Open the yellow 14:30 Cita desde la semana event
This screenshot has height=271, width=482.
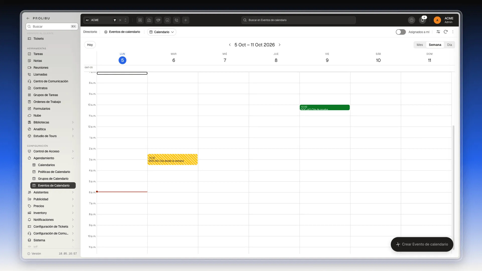(172, 159)
